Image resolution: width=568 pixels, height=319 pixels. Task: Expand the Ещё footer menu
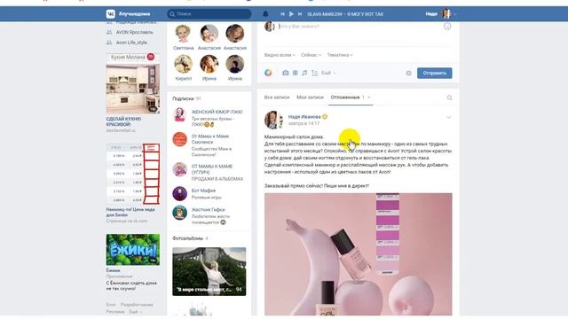click(x=135, y=311)
